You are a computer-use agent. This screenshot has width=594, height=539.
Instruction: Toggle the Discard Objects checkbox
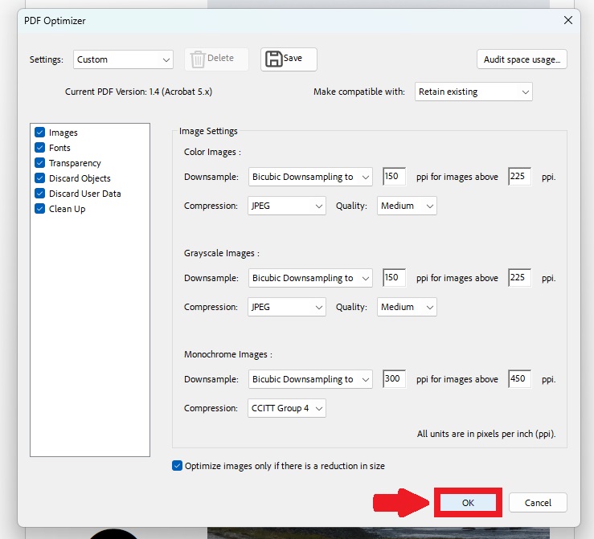pyautogui.click(x=39, y=178)
